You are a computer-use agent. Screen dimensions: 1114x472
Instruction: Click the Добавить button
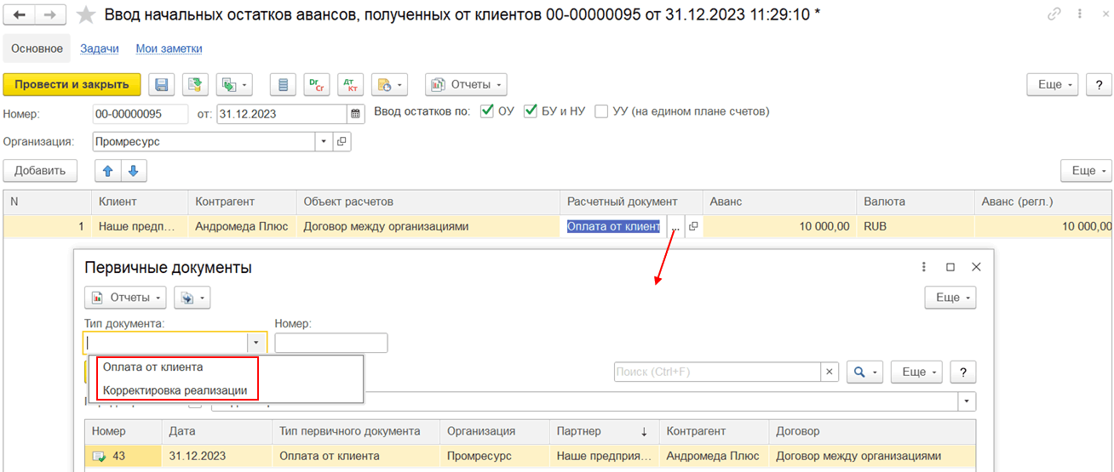point(40,170)
